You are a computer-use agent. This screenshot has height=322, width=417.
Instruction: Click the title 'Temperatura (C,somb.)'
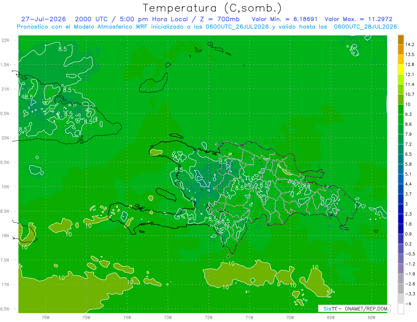coord(212,8)
